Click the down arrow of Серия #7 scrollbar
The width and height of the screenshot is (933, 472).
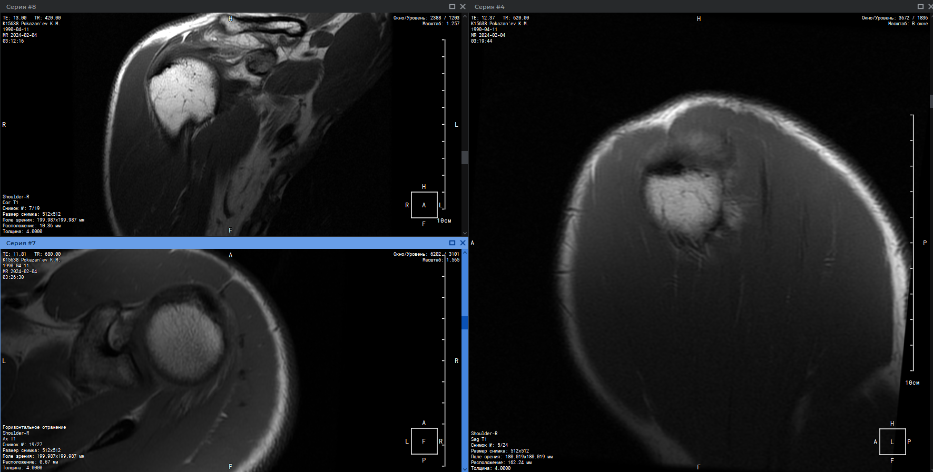click(465, 468)
